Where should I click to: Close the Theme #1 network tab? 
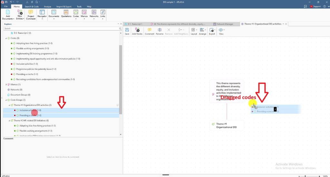coord(286,24)
